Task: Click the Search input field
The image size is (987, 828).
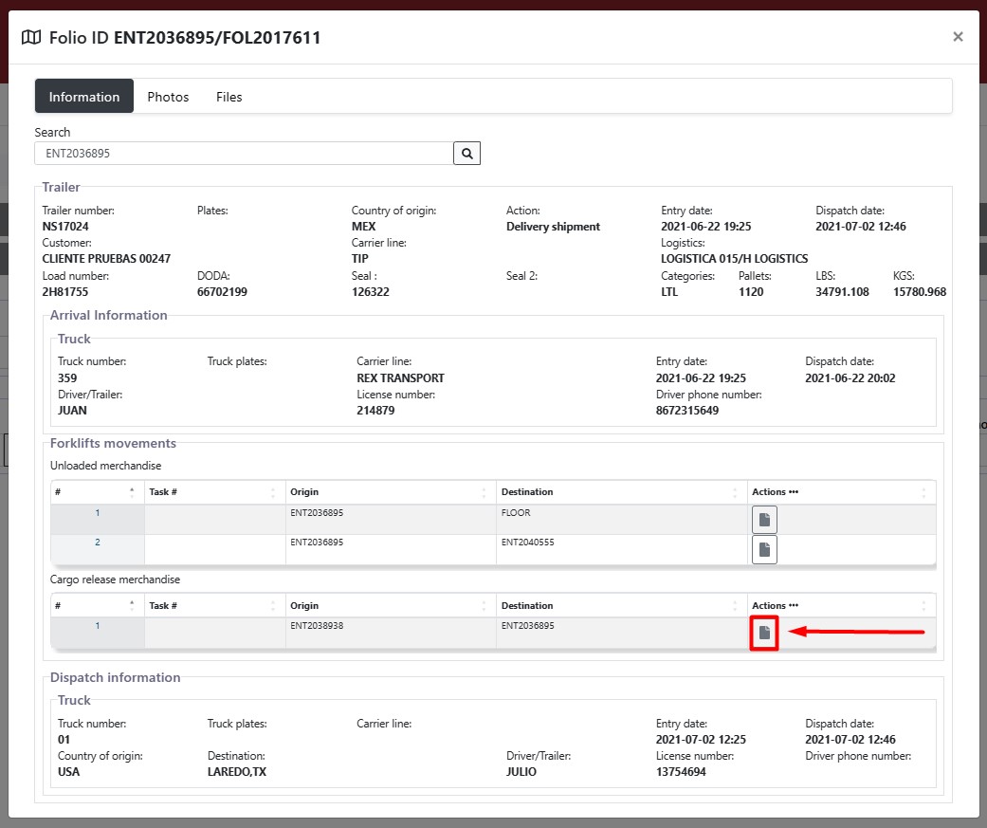Action: point(244,153)
